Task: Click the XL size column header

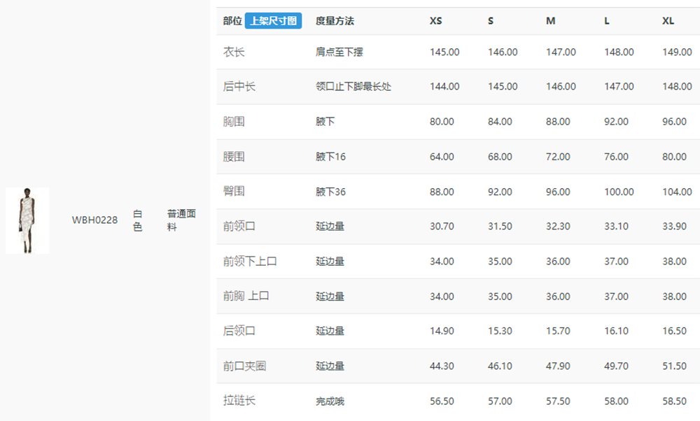Action: point(668,21)
